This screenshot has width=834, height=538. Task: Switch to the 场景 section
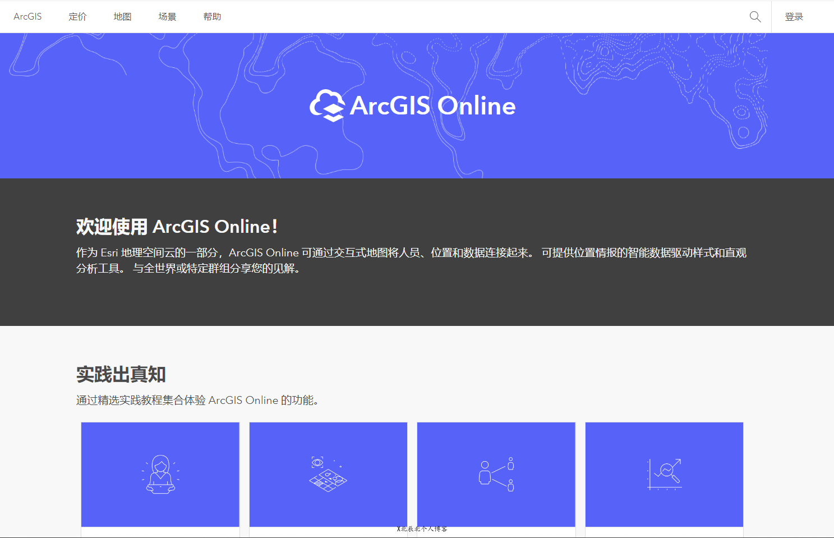tap(167, 16)
